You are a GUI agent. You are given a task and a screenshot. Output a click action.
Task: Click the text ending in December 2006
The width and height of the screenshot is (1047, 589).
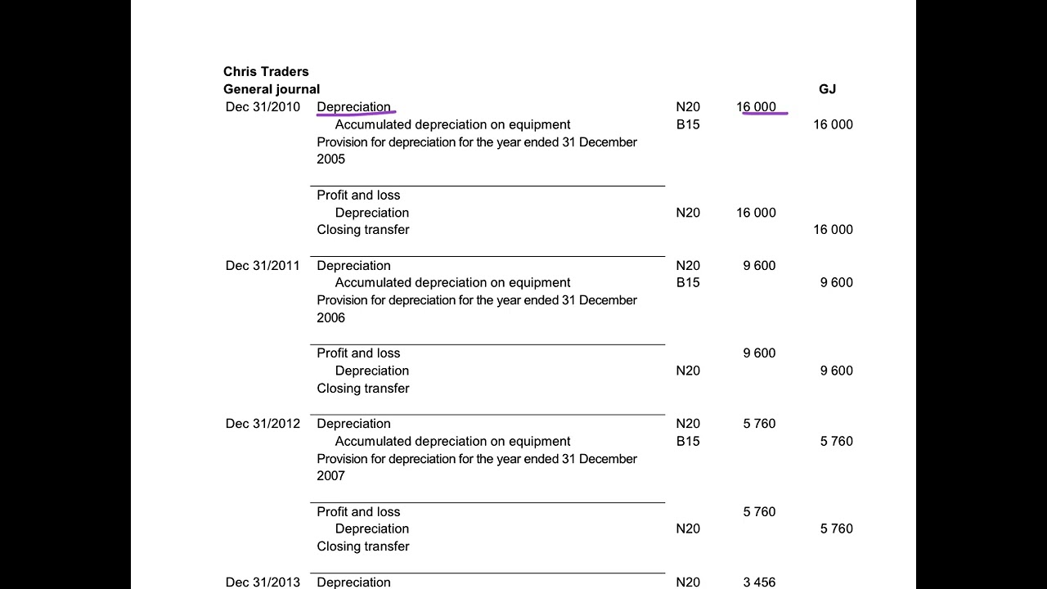(x=477, y=309)
